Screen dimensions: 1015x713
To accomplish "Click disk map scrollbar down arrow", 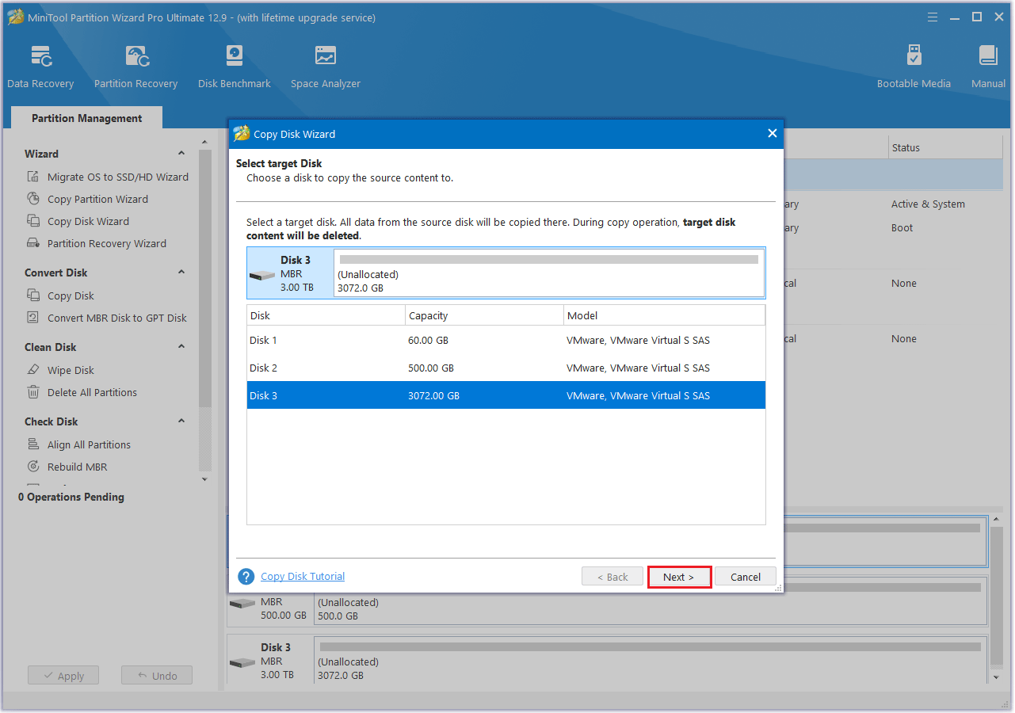I will pos(998,677).
